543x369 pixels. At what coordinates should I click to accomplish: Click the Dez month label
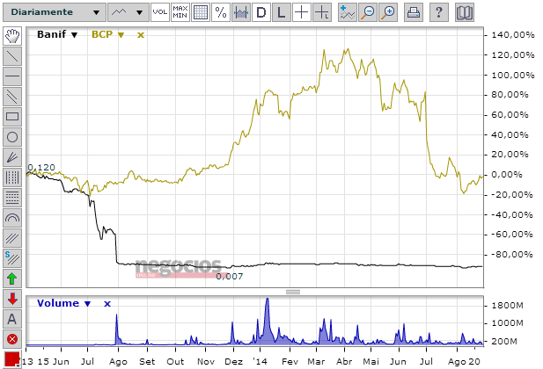[233, 362]
